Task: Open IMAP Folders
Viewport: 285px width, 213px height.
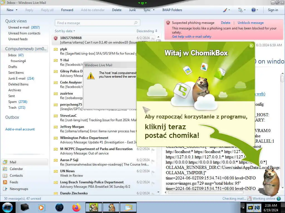Action: (x=172, y=10)
